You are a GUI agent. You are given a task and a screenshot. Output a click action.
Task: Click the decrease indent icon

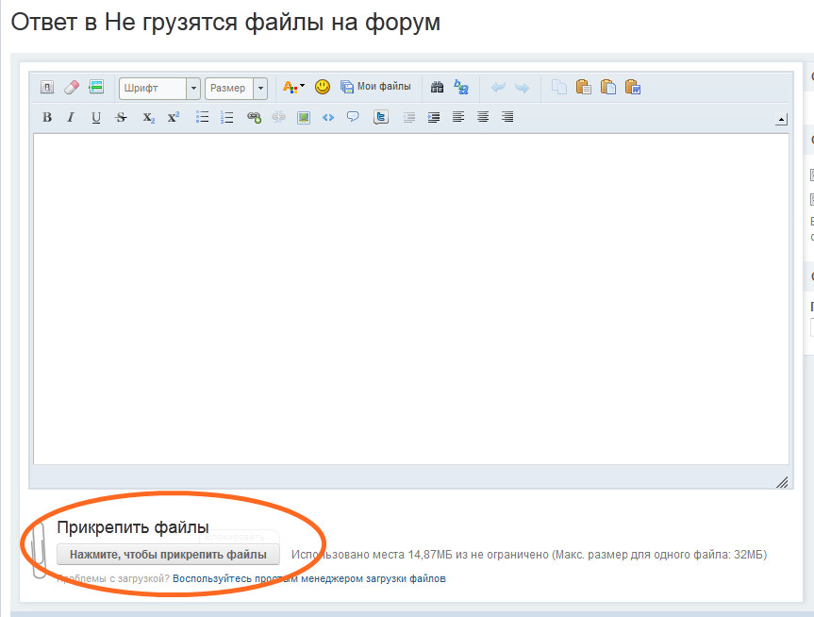point(409,117)
